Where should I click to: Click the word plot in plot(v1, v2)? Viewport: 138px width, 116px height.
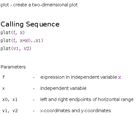pos(6,49)
